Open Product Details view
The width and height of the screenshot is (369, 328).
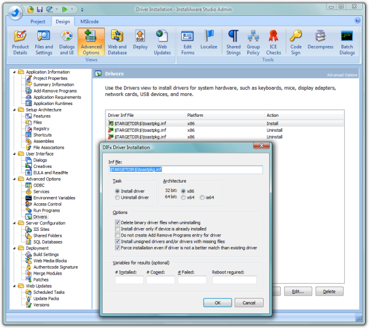click(x=20, y=43)
